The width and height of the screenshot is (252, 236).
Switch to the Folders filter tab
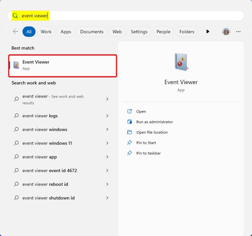click(187, 32)
